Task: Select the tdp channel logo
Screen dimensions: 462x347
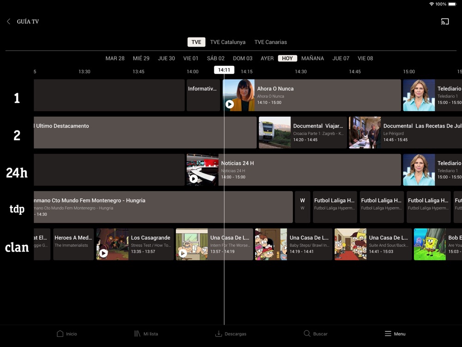Action: pos(17,209)
